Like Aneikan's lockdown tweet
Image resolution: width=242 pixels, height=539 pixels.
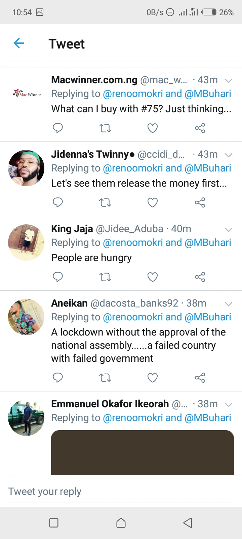[153, 378]
